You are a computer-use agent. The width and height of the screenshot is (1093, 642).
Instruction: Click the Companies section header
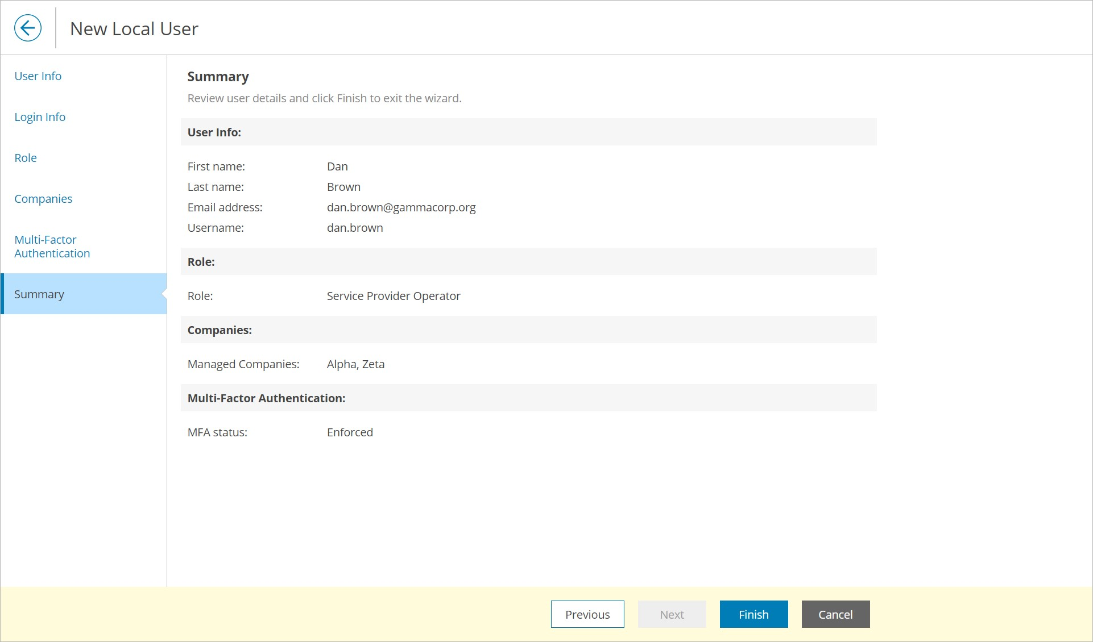pos(220,330)
